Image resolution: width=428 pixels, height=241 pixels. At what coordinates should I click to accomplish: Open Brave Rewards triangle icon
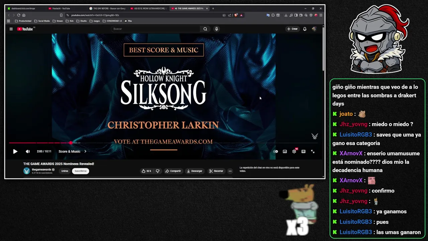pyautogui.click(x=241, y=15)
